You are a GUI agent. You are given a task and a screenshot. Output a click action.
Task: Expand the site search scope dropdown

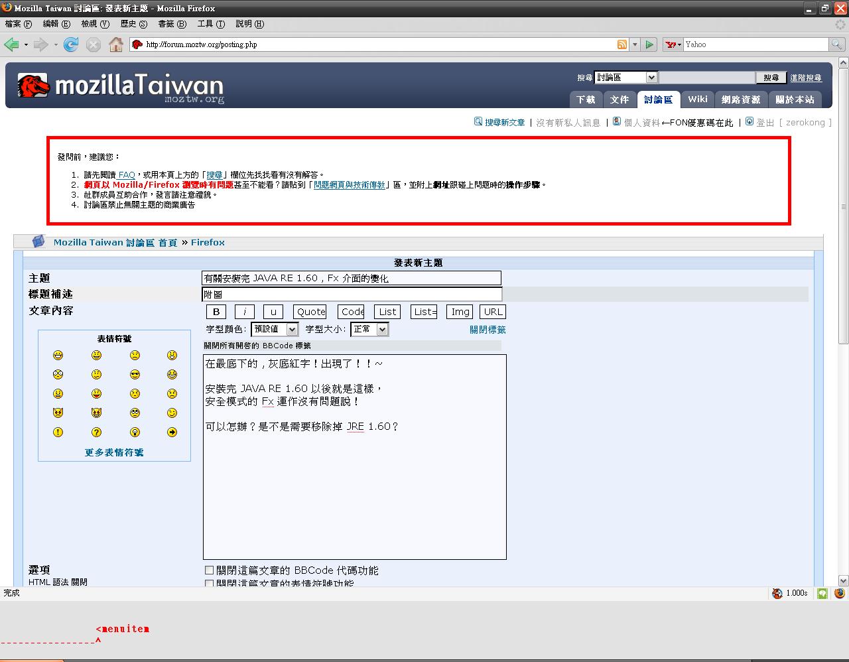pyautogui.click(x=625, y=78)
